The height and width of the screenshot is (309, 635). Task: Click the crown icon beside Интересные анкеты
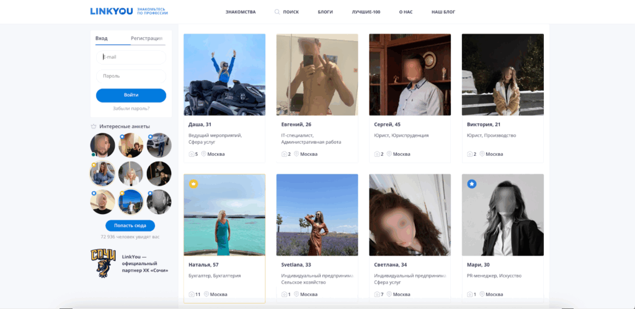click(94, 126)
